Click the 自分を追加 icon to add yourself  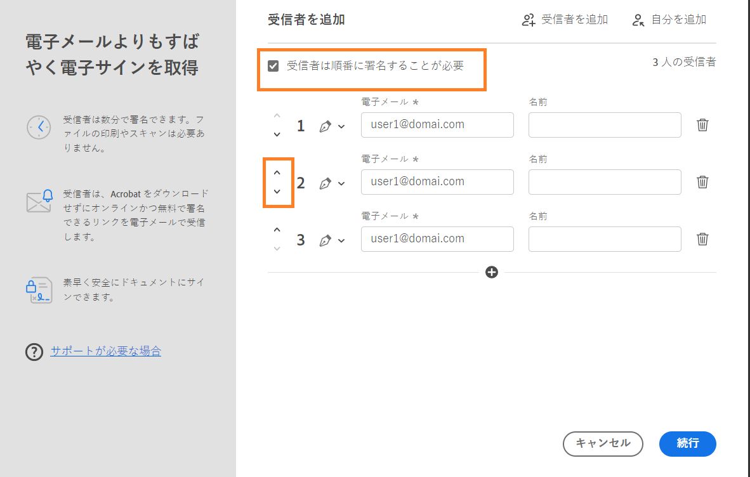[637, 20]
